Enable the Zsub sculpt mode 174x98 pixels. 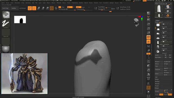83,7
